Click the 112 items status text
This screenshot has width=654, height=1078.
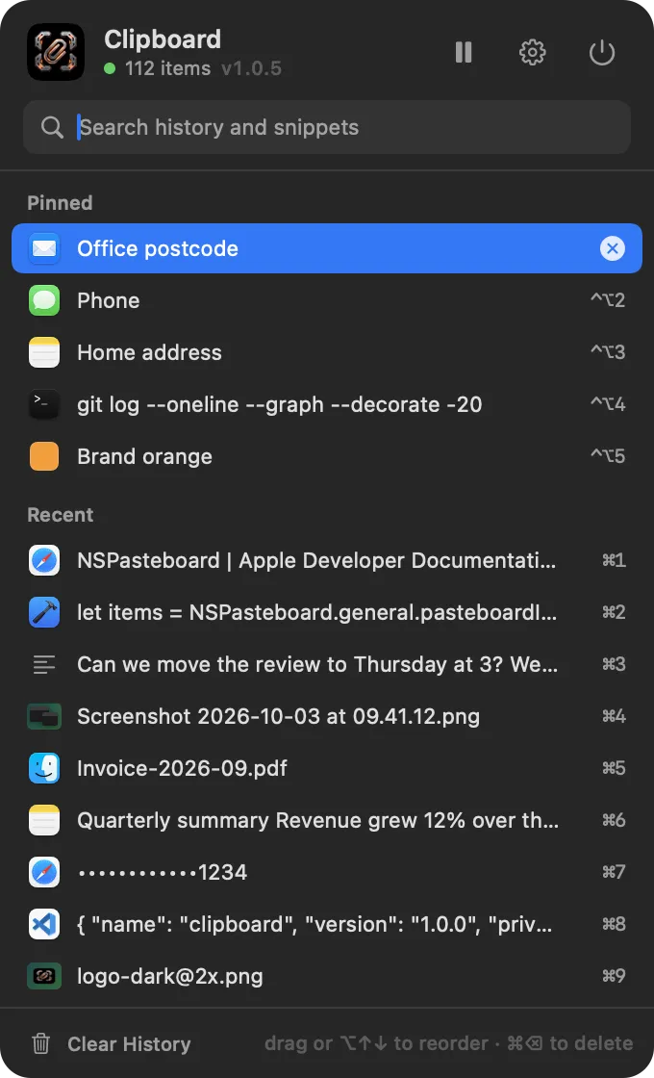coord(167,68)
